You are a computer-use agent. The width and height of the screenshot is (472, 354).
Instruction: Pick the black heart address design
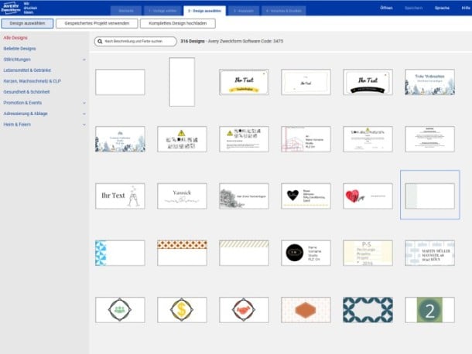point(306,196)
